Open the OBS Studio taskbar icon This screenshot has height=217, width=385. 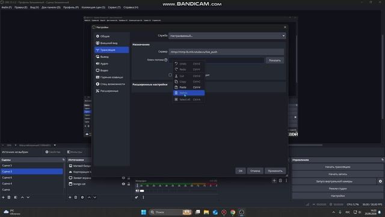point(242,212)
